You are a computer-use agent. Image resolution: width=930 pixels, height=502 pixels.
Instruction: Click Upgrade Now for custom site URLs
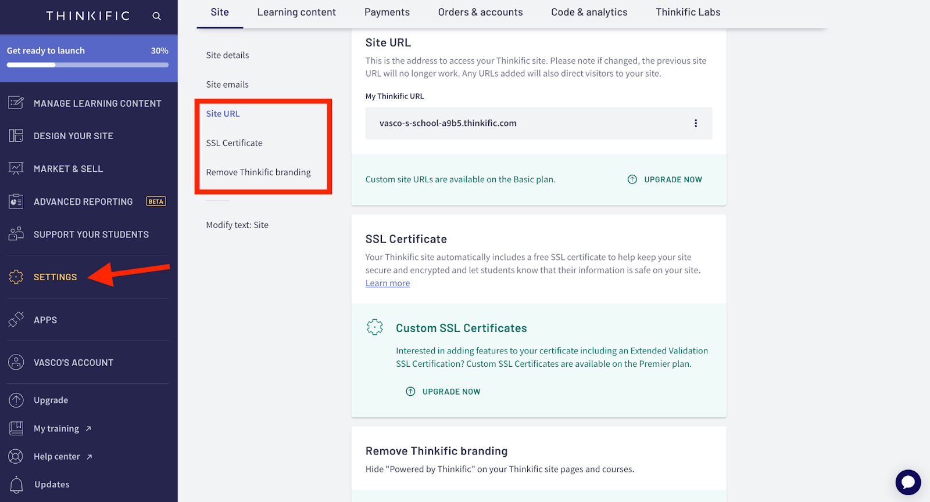pyautogui.click(x=664, y=179)
